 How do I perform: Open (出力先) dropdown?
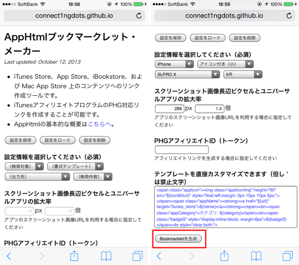tap(37, 177)
